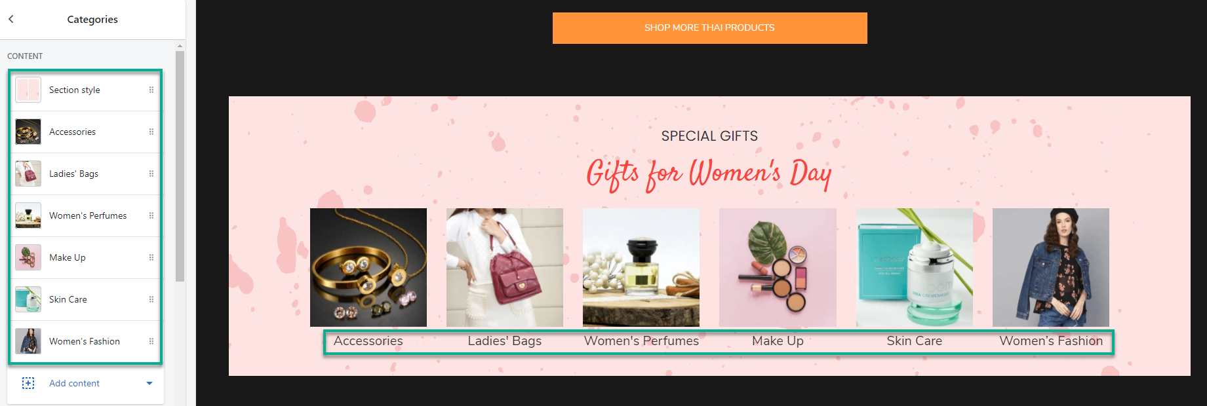Click the Women's Perfumes label in preview
This screenshot has height=406, width=1207.
[x=641, y=341]
